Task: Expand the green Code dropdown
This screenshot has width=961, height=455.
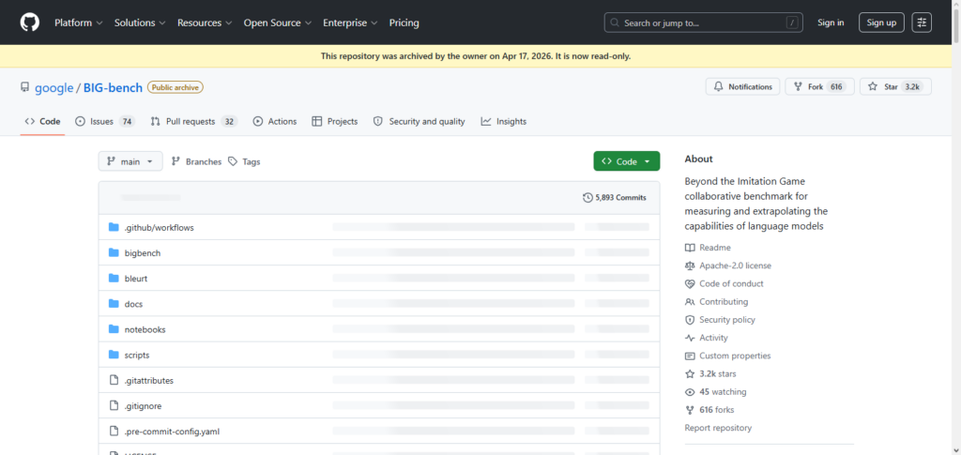Action: click(x=626, y=161)
